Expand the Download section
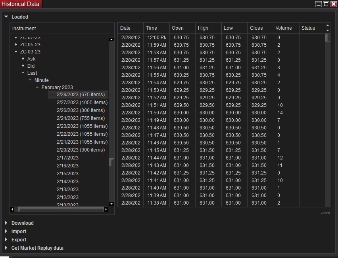Viewport: 338px width, 258px height. point(6,223)
